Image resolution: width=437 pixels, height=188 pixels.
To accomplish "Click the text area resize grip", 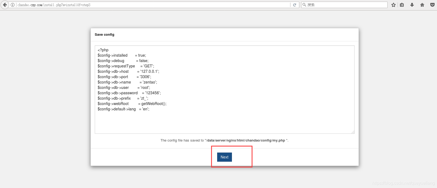I will [353, 132].
